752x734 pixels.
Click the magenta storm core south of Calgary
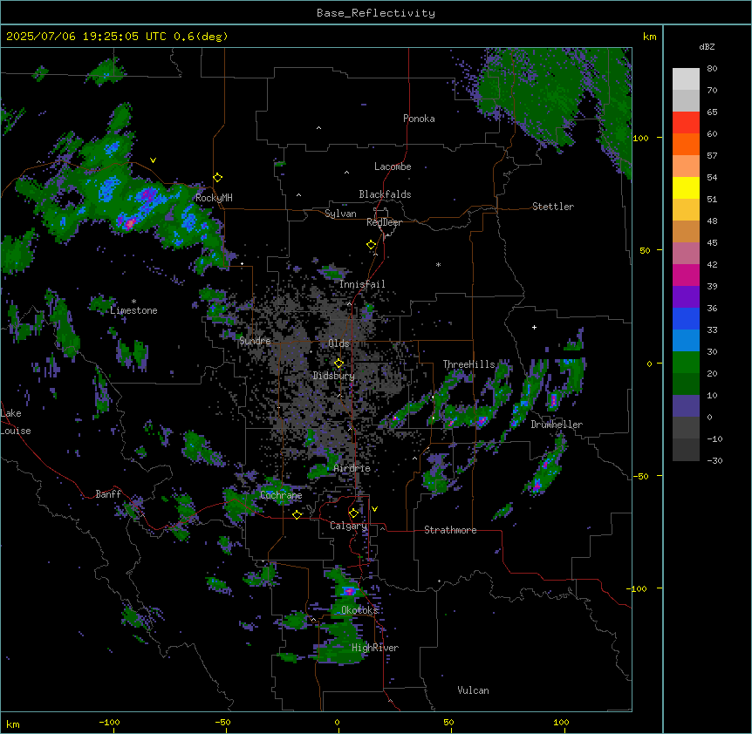[x=350, y=591]
